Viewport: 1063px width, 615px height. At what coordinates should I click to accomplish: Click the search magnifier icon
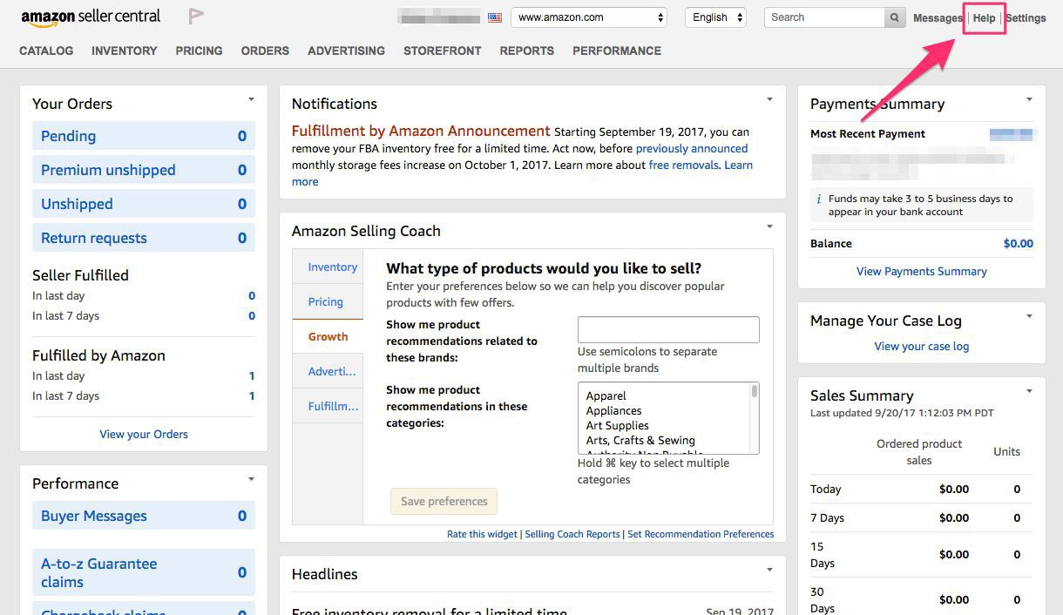click(894, 17)
